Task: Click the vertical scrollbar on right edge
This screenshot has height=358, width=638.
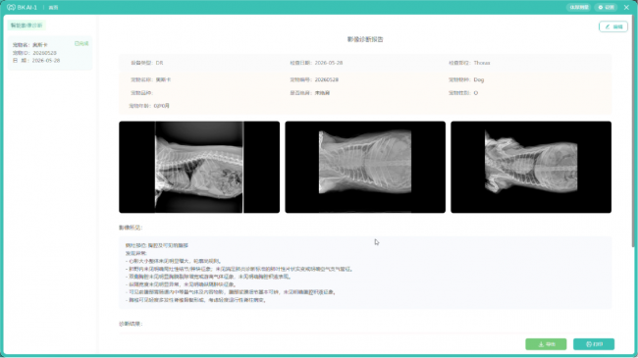Action: (634, 130)
